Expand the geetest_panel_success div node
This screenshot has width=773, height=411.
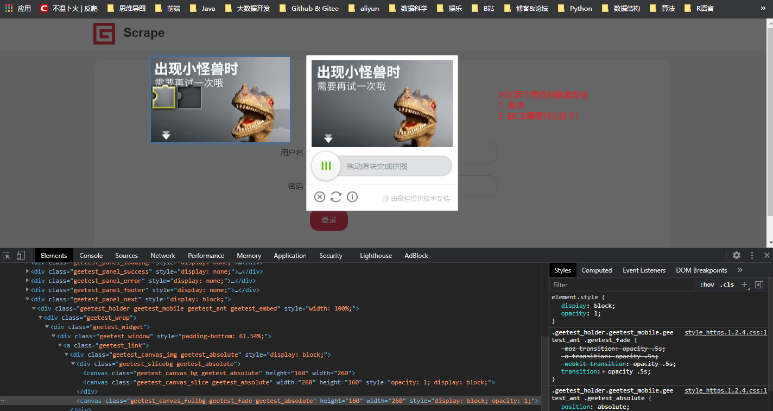[28, 271]
